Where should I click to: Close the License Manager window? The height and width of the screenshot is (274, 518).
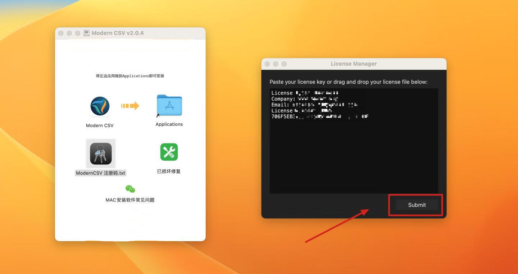pyautogui.click(x=267, y=64)
